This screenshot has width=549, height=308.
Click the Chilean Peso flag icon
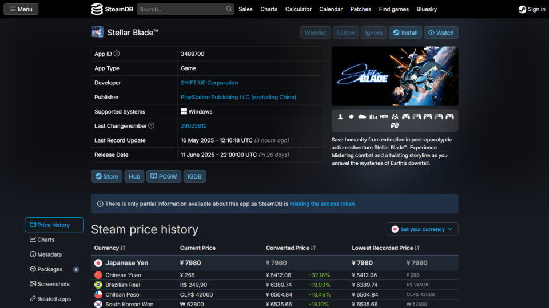click(98, 295)
